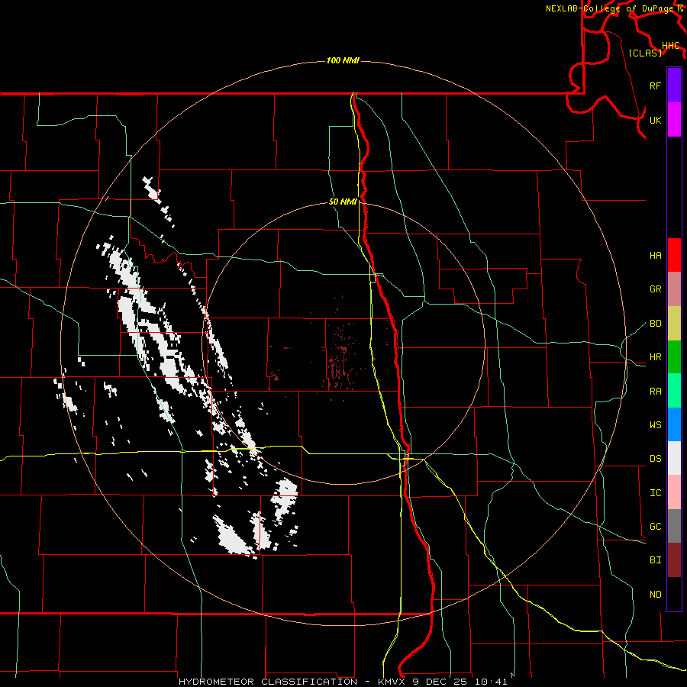This screenshot has width=687, height=687.
Task: Select the IC light pink legend swatch
Action: [x=674, y=492]
